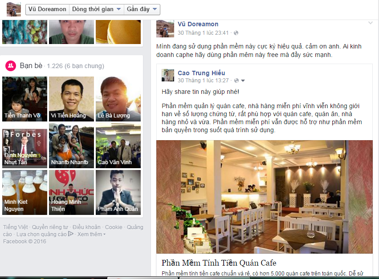The image size is (379, 279).
Task: Click the AdChoices icon beside Lựa chọn quảng cáo
Action: [70, 234]
